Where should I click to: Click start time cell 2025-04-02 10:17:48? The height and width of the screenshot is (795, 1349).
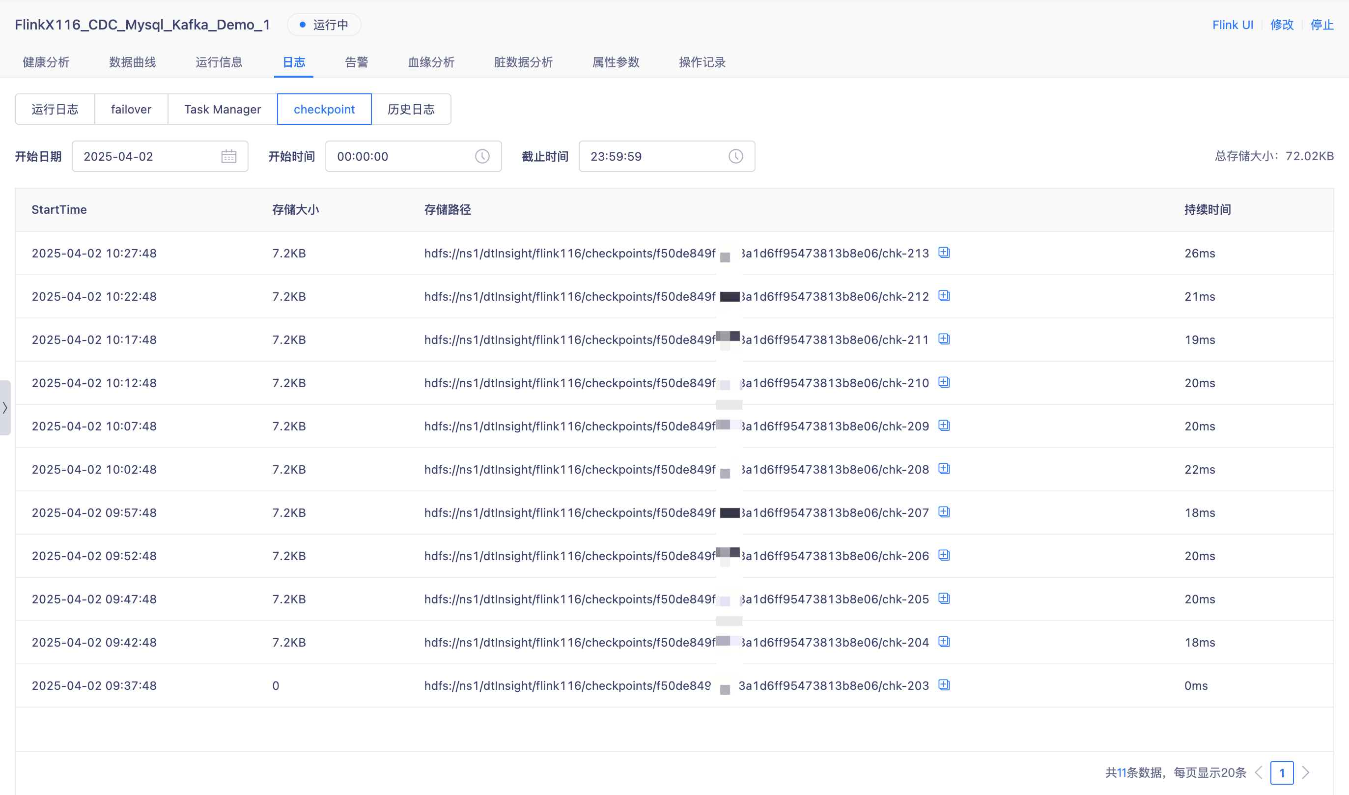pos(94,340)
